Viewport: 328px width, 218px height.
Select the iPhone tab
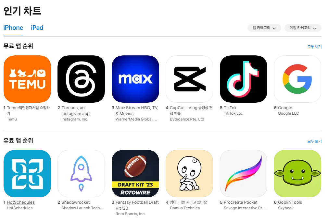pyautogui.click(x=13, y=28)
